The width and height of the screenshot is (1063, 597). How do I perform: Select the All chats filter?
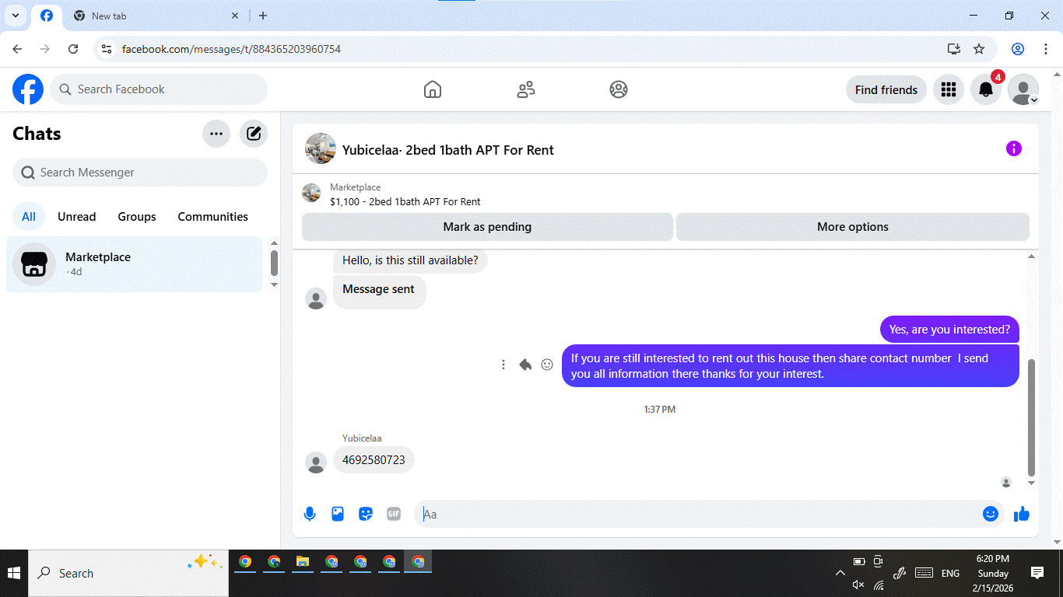click(29, 217)
